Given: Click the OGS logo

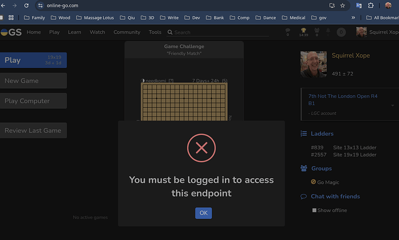Looking at the screenshot, I should (x=11, y=32).
